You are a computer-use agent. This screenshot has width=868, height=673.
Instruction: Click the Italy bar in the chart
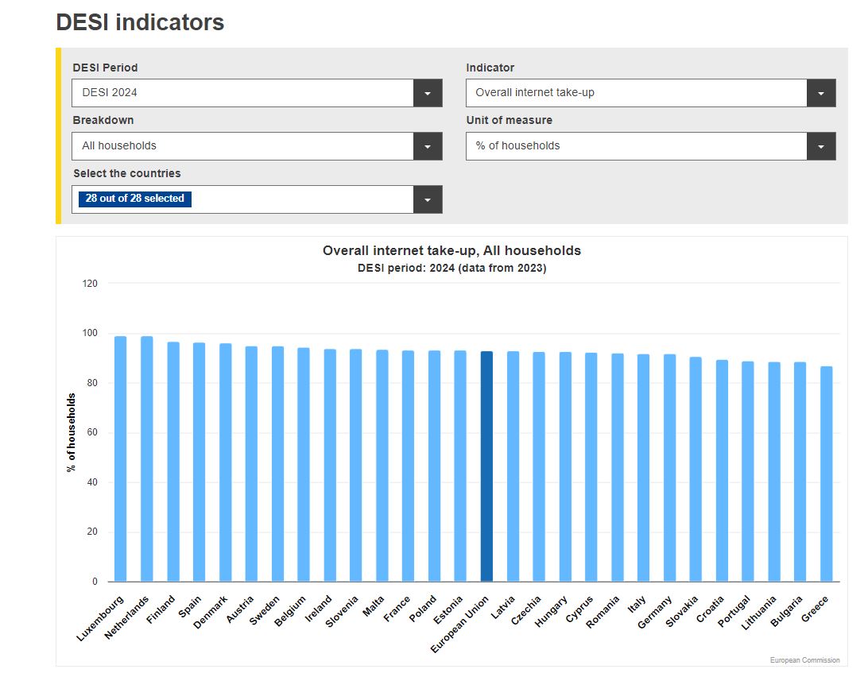coord(643,468)
